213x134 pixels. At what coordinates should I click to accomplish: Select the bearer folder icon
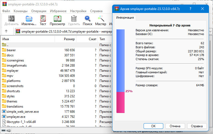click(x=4, y=50)
